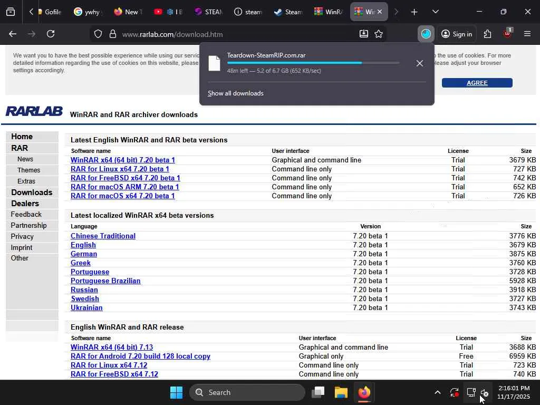Download RAR for Android 7.20 build 128
540x405 pixels.
pyautogui.click(x=140, y=356)
